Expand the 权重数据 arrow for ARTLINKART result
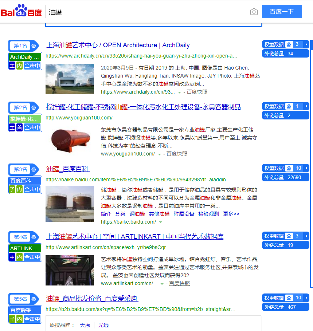Viewport: 313px width, 331px height. (306, 236)
